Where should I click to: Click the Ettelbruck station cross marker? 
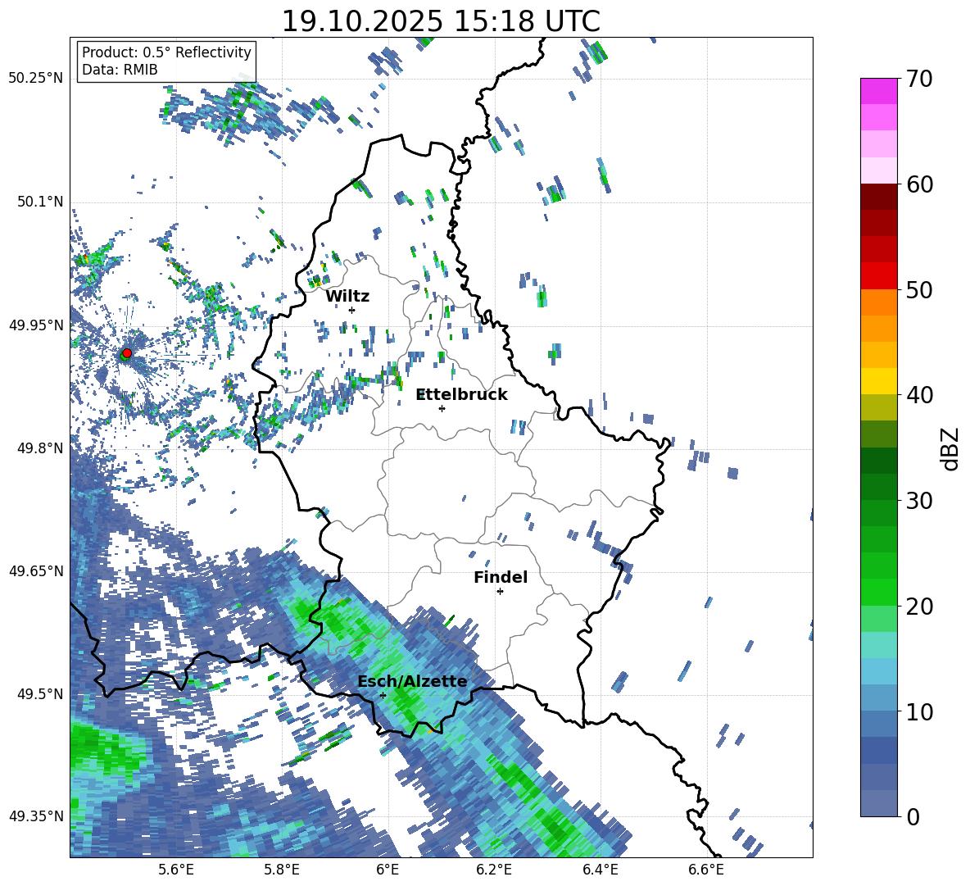pyautogui.click(x=442, y=408)
